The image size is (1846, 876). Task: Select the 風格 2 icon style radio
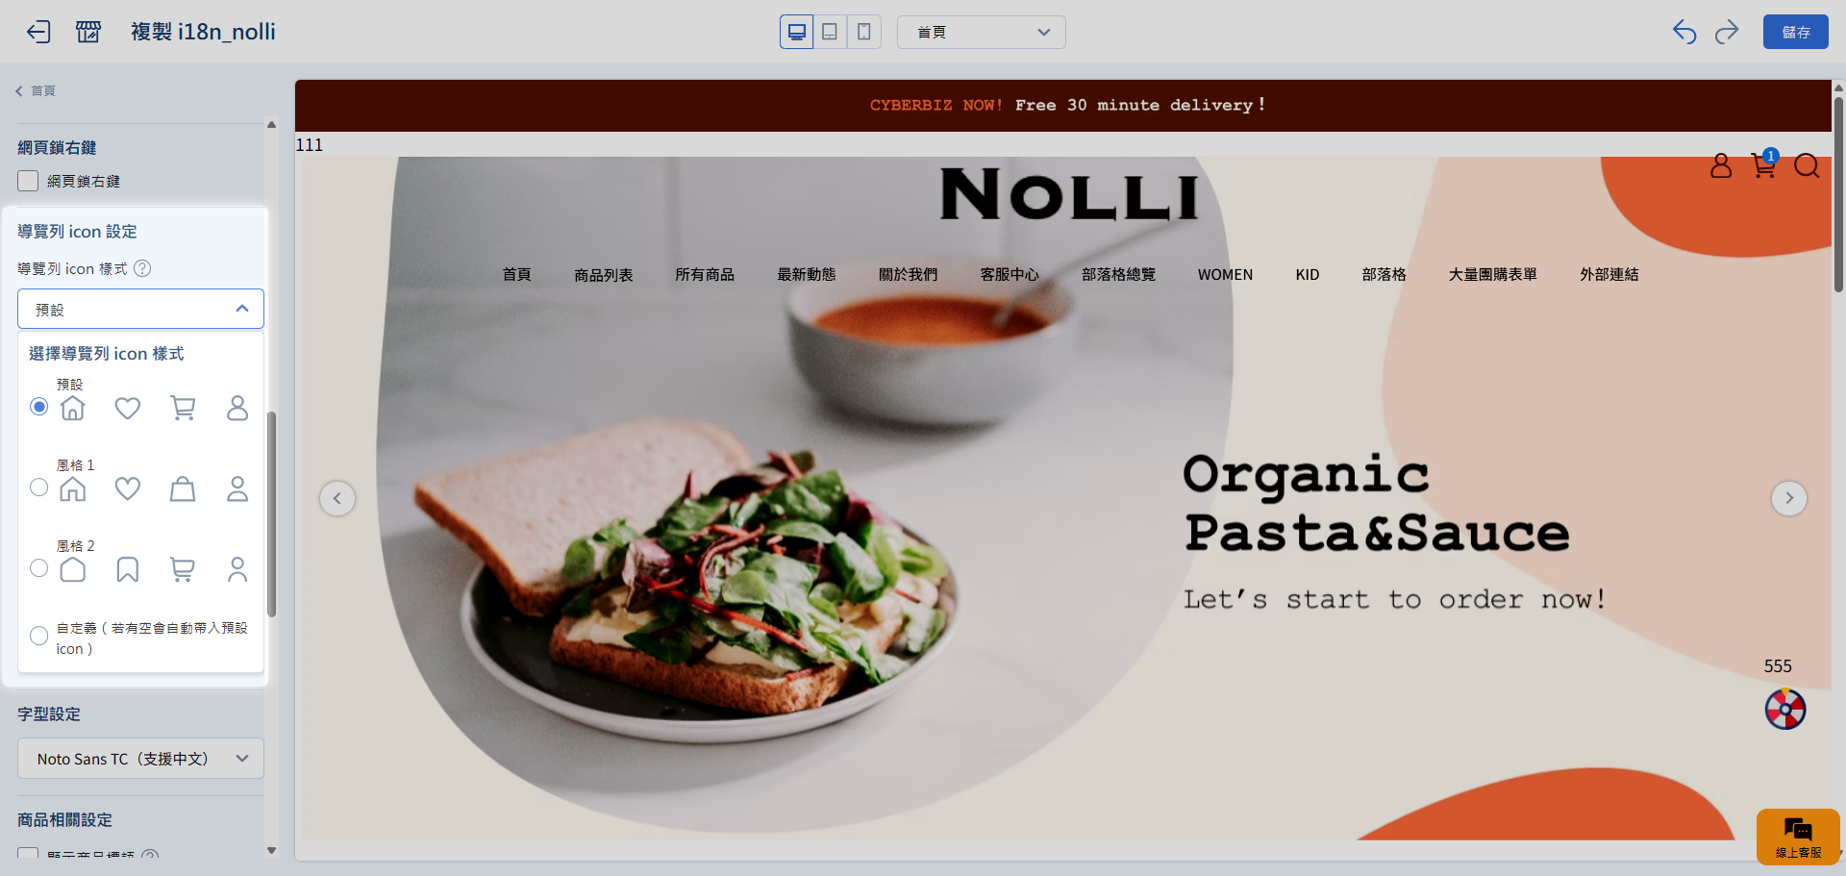click(x=38, y=568)
